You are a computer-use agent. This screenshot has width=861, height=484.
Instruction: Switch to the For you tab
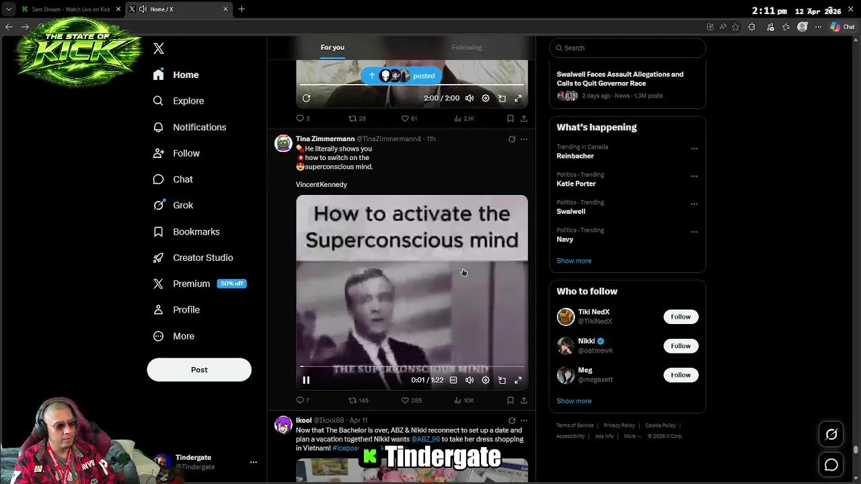tap(332, 47)
